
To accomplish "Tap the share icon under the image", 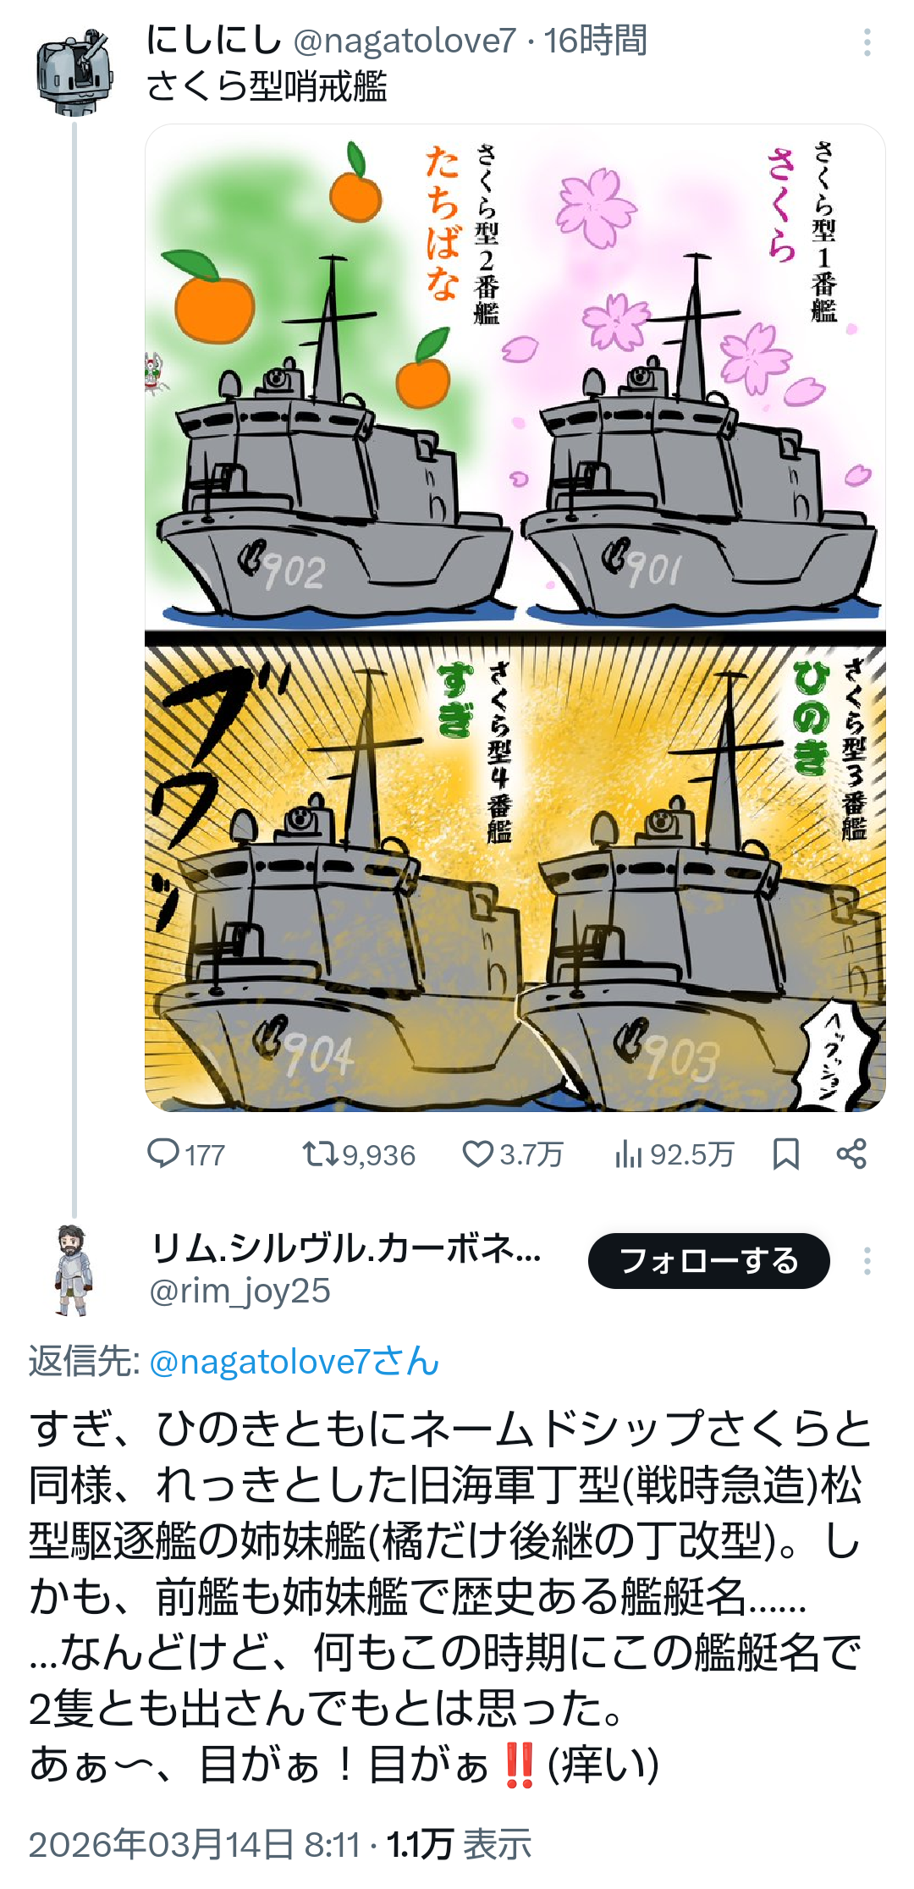I will point(851,1154).
